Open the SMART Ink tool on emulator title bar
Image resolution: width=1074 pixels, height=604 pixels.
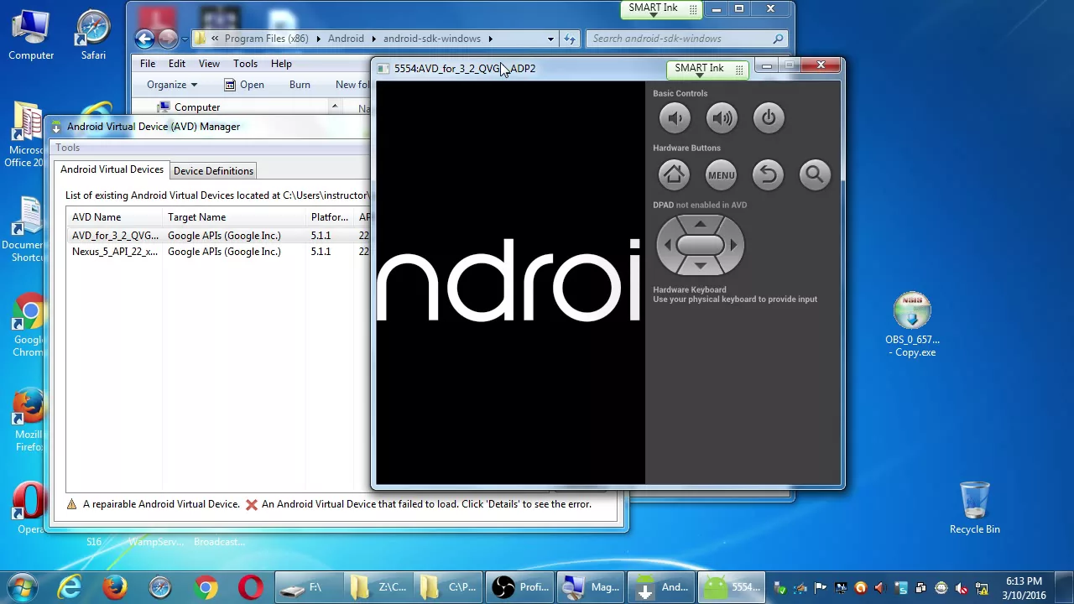pos(709,69)
